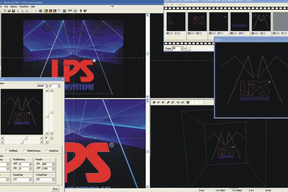Click the FrameRate input field showing 10

(21, 179)
